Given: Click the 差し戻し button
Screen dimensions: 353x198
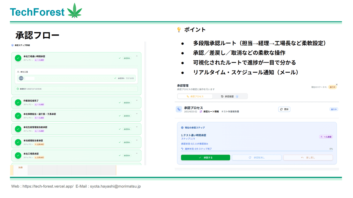Looking at the screenshot, I should point(308,158).
